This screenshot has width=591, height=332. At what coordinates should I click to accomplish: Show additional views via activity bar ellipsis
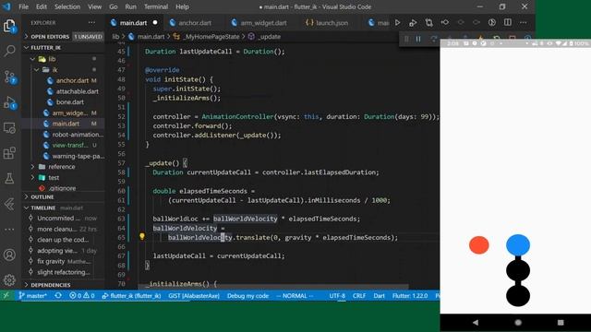9,230
